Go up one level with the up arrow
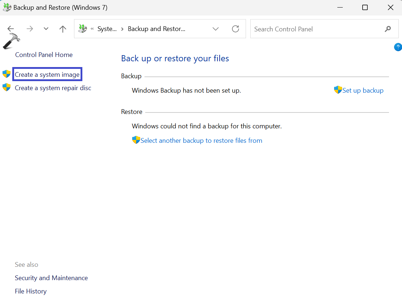Viewport: 402px width, 305px height. pyautogui.click(x=62, y=28)
